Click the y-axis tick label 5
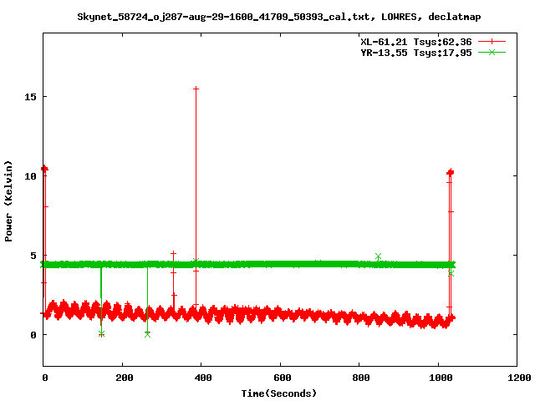535x401 pixels. [33, 256]
